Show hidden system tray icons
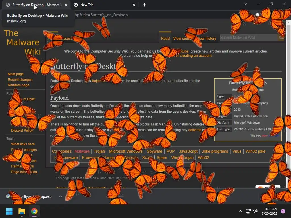 coord(240,211)
